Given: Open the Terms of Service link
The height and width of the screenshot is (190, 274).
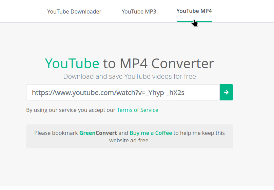Looking at the screenshot, I should click(x=138, y=110).
